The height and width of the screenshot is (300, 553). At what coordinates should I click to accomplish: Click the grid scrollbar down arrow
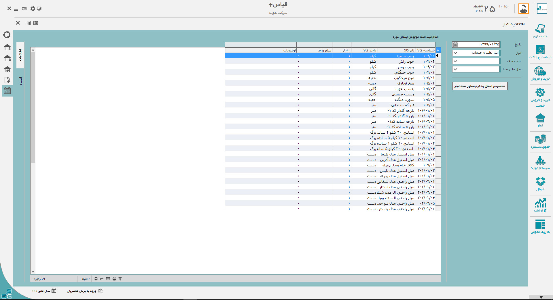coord(33,272)
